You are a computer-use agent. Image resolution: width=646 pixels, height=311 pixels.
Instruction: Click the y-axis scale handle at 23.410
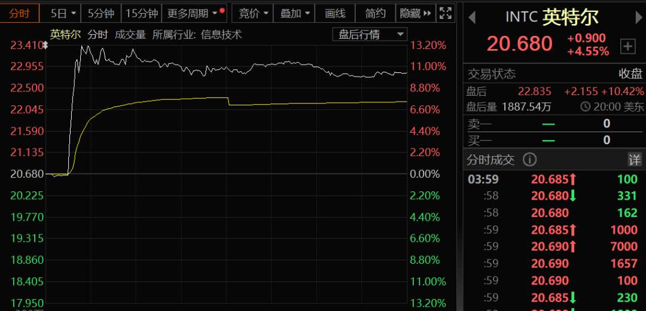pos(44,45)
